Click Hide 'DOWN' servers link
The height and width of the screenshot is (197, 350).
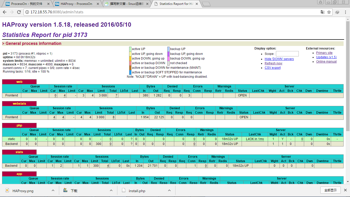[279, 59]
